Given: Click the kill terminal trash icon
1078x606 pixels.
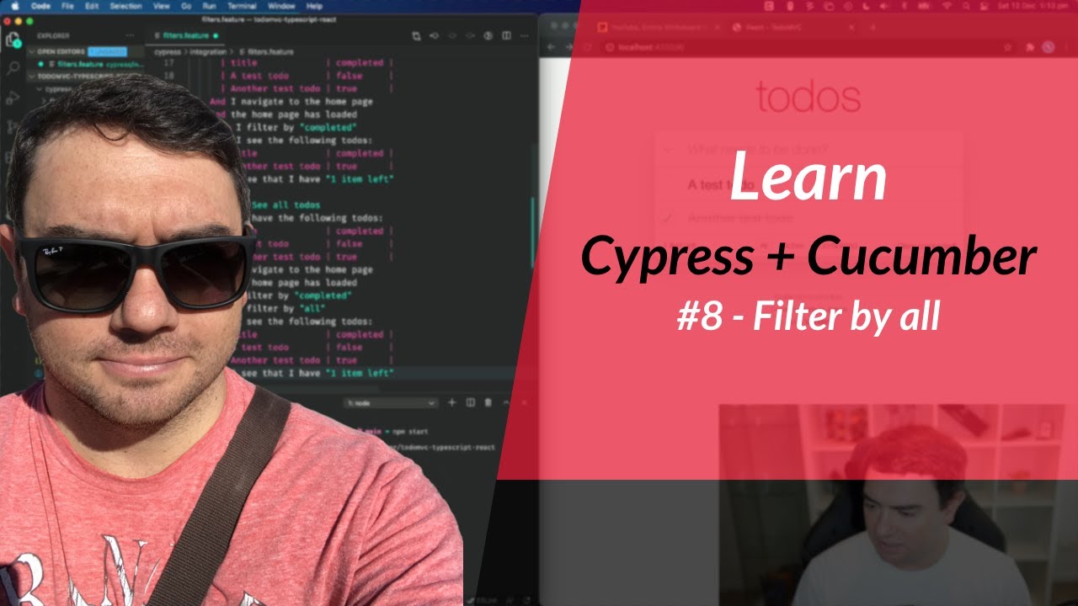Looking at the screenshot, I should (x=488, y=403).
